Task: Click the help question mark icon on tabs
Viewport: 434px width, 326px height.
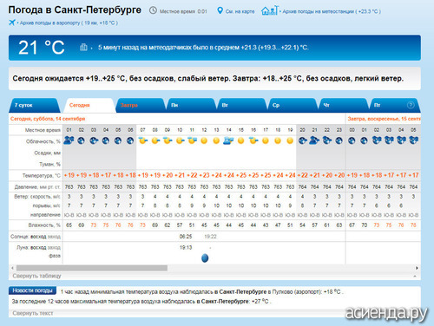Action: pyautogui.click(x=411, y=105)
